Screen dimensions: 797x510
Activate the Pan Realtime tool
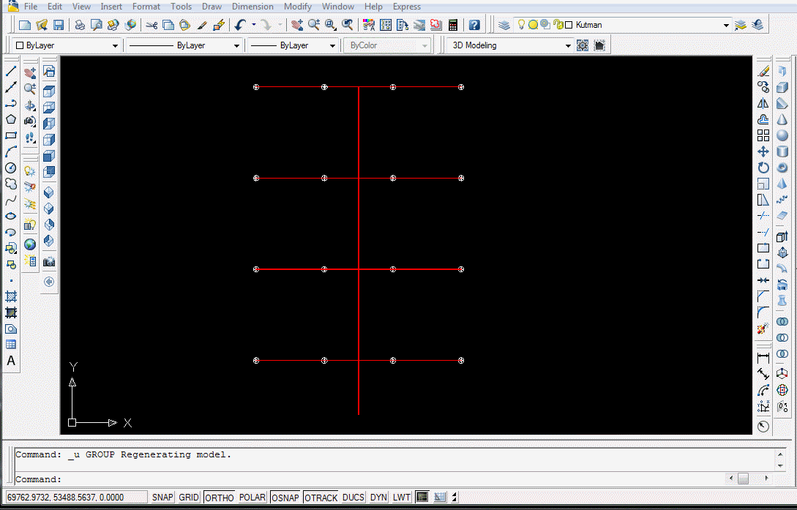click(x=297, y=24)
